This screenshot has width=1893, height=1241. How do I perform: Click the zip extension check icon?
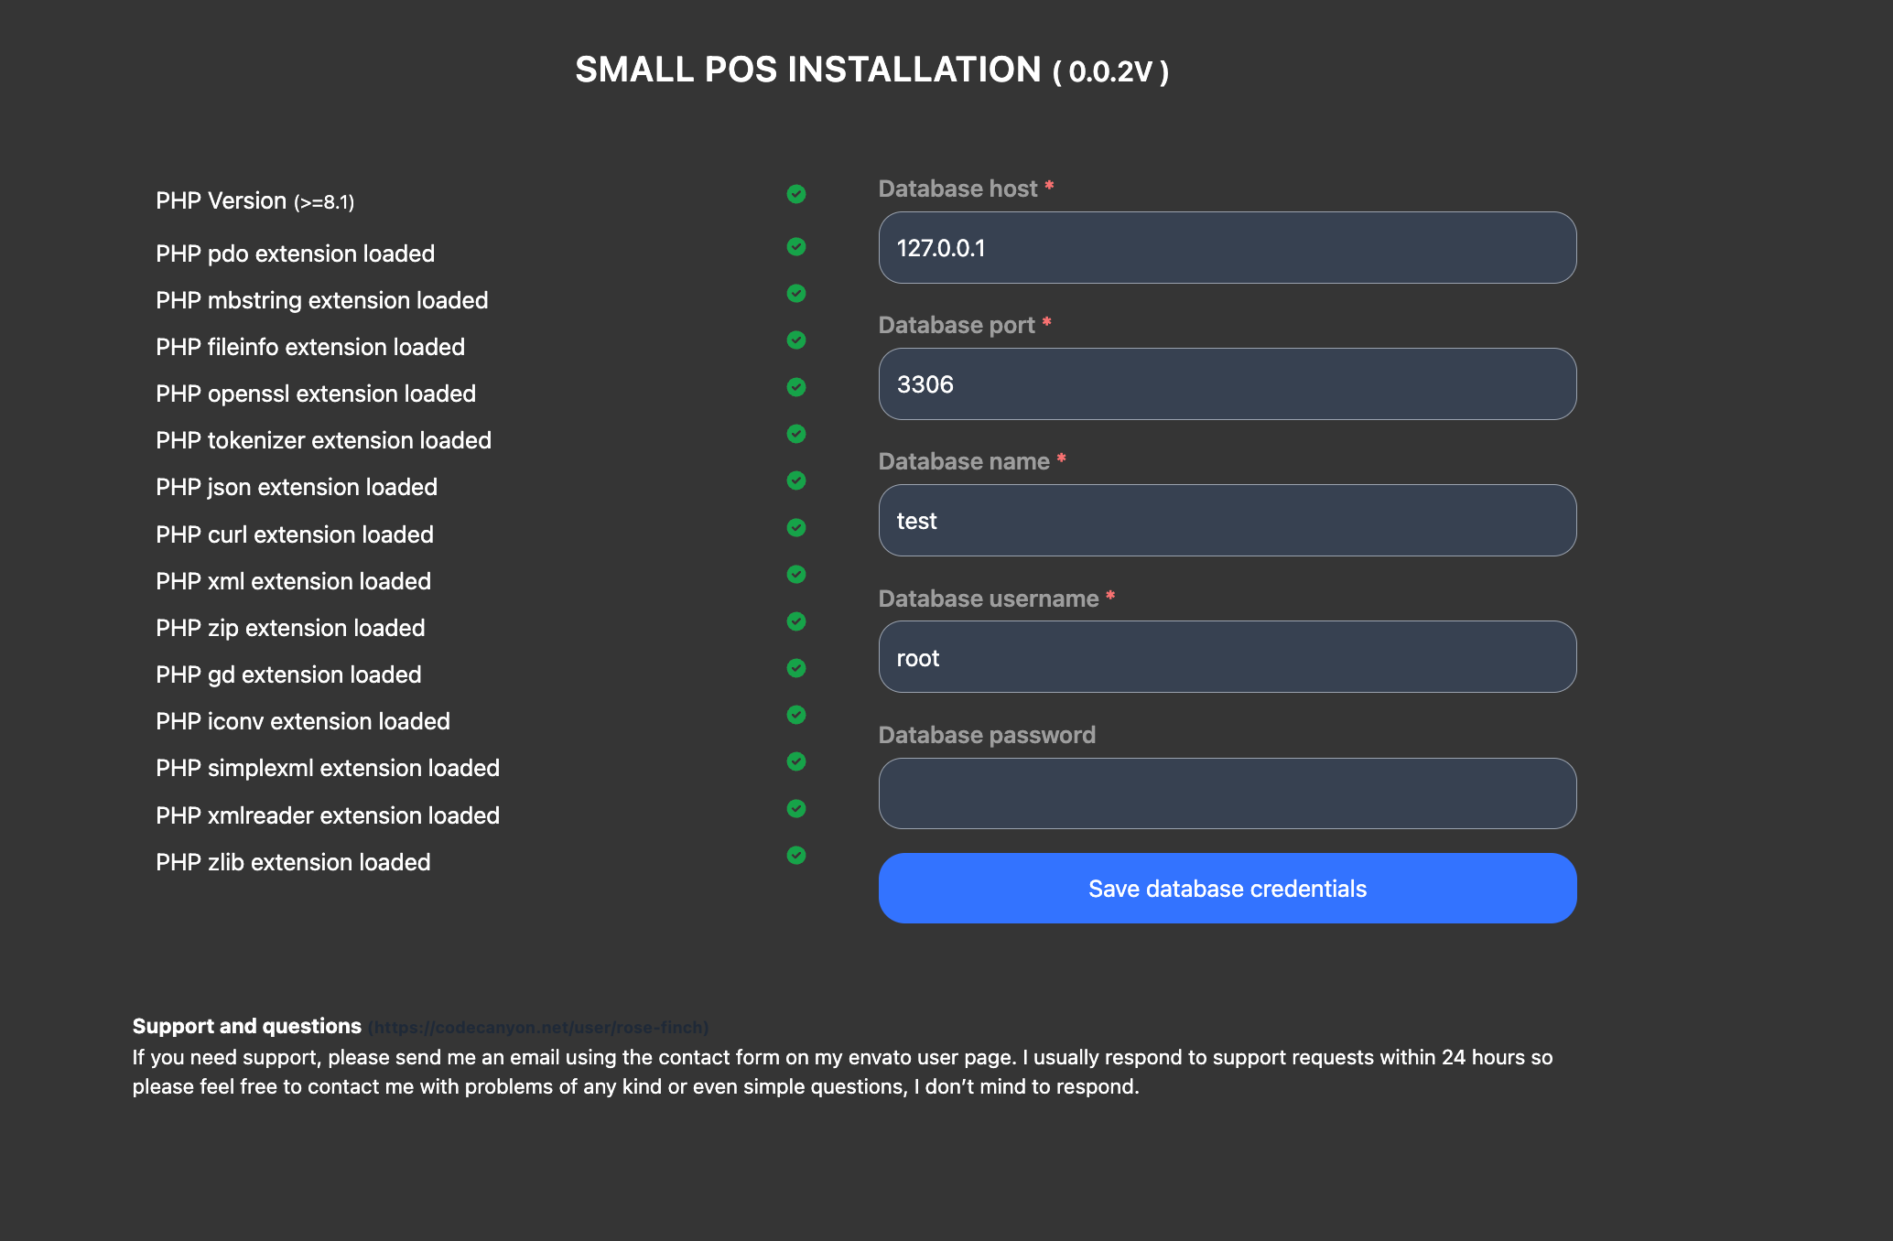[x=796, y=621]
